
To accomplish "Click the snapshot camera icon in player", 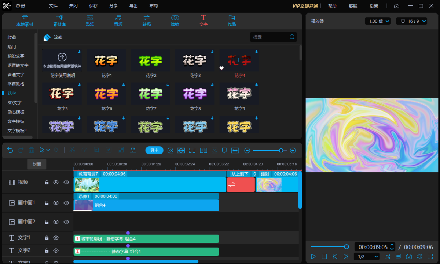I will [x=409, y=257].
